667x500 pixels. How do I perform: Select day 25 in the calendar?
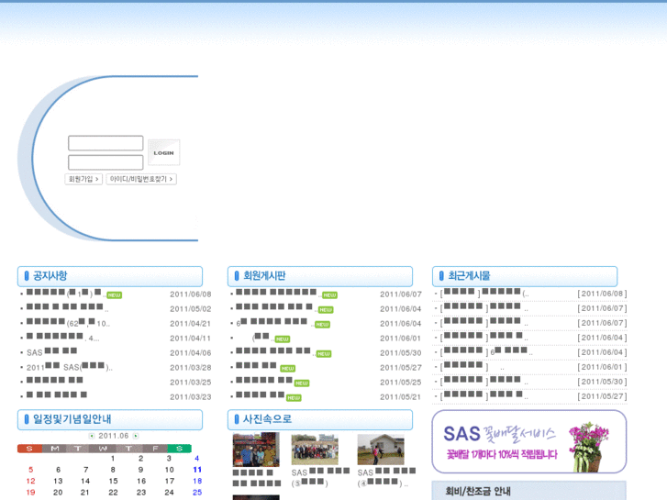pos(197,493)
